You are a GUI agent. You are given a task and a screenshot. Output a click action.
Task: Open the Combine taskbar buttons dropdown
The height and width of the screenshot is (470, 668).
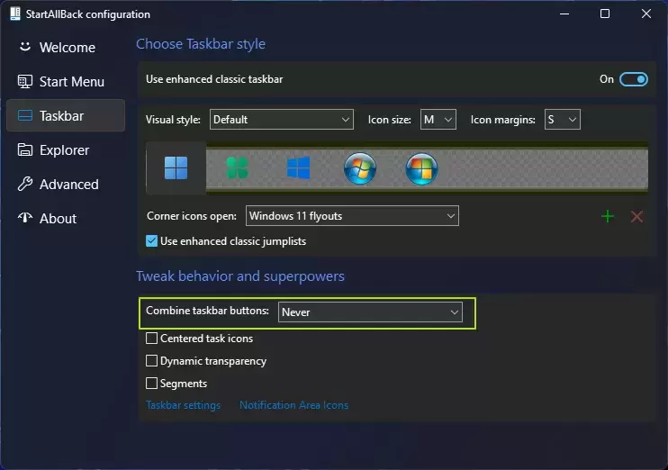[370, 312]
